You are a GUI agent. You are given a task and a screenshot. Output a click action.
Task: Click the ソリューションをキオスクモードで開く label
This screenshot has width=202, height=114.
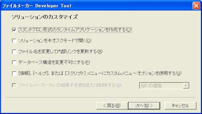click(55, 41)
